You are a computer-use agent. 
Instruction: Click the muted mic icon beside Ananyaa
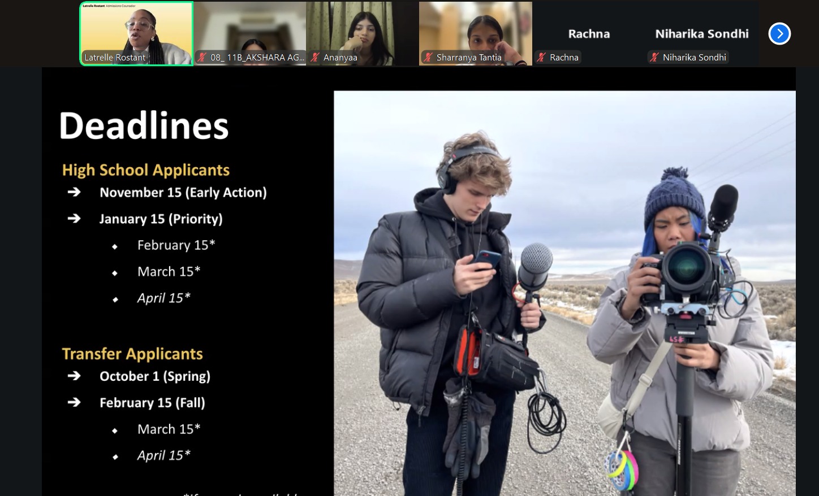pyautogui.click(x=316, y=58)
